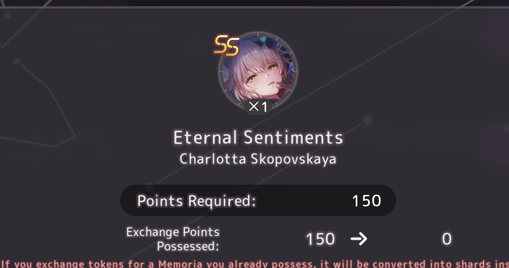Viewport: 509px width, 268px height.
Task: Click the current 150 exchange points value
Action: tap(320, 239)
